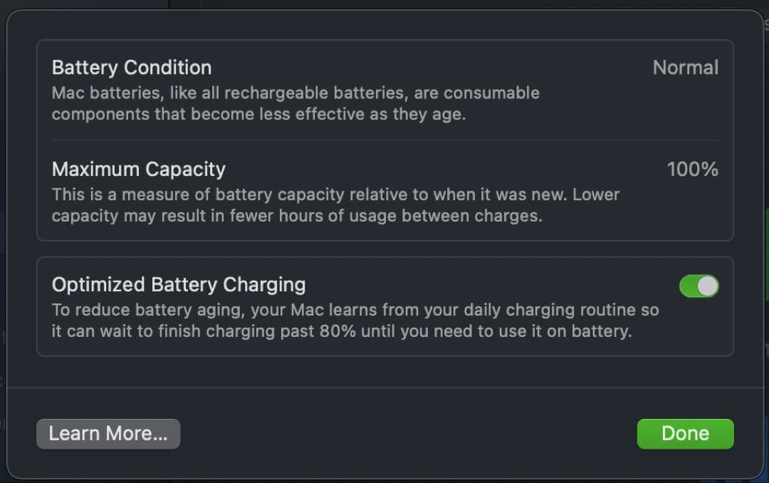Click the 100% capacity value
The width and height of the screenshot is (769, 483).
(x=692, y=170)
